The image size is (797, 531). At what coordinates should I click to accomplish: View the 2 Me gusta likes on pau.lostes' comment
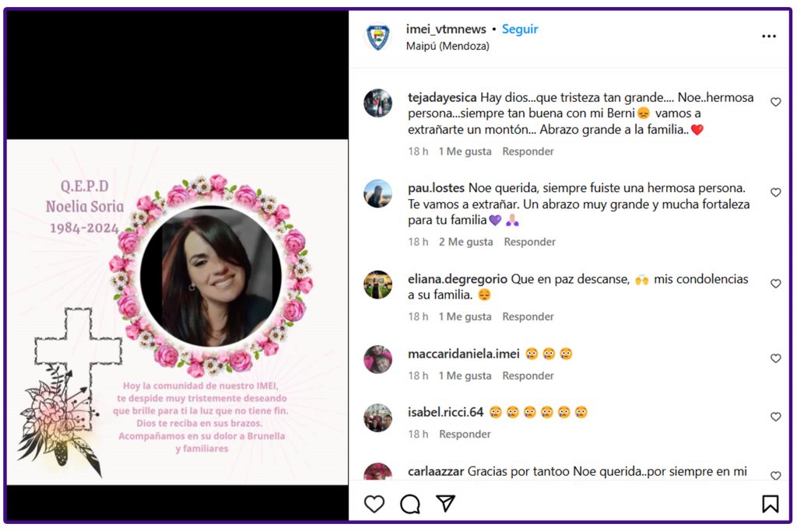466,242
